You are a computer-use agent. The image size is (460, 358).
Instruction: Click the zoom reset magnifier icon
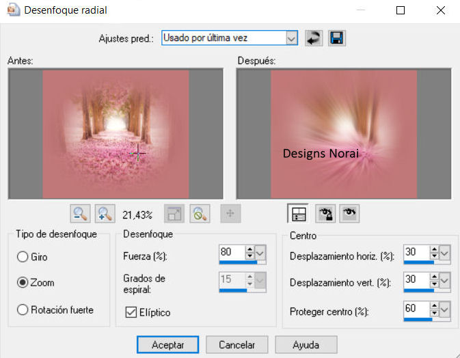pyautogui.click(x=200, y=214)
